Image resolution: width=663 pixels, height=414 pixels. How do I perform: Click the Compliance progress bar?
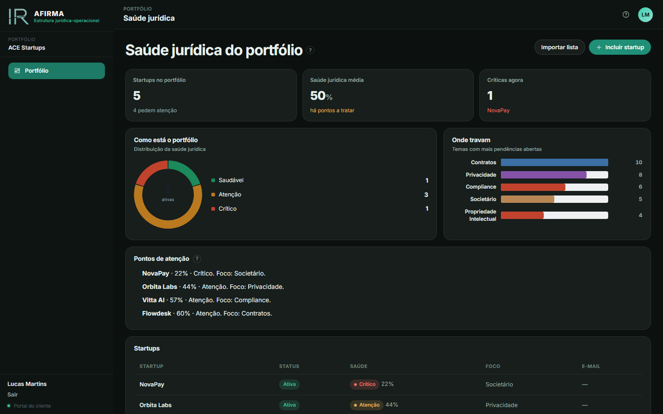(554, 187)
